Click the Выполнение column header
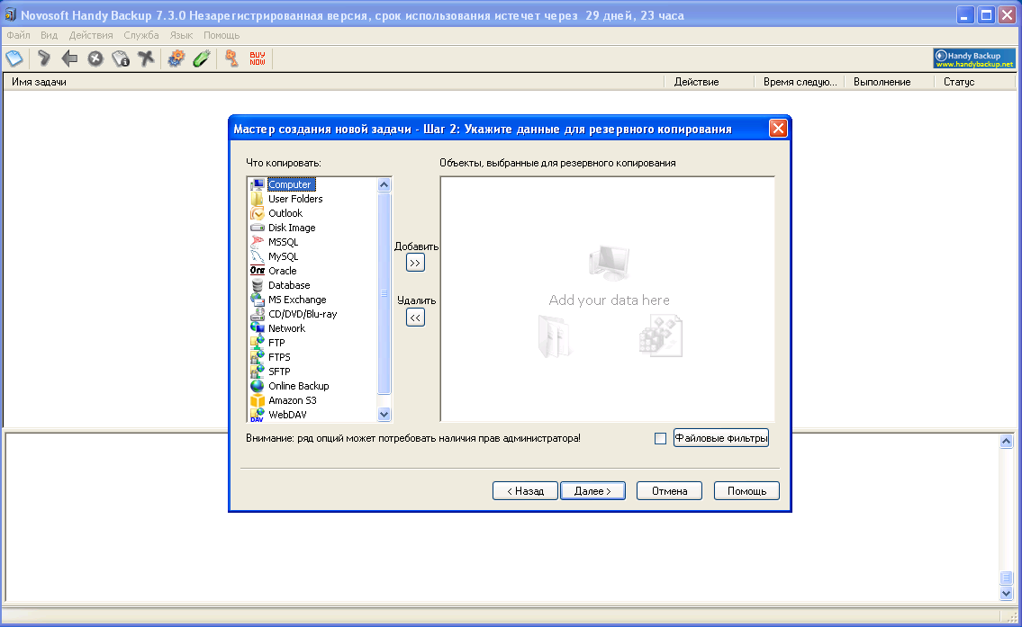 tap(890, 82)
